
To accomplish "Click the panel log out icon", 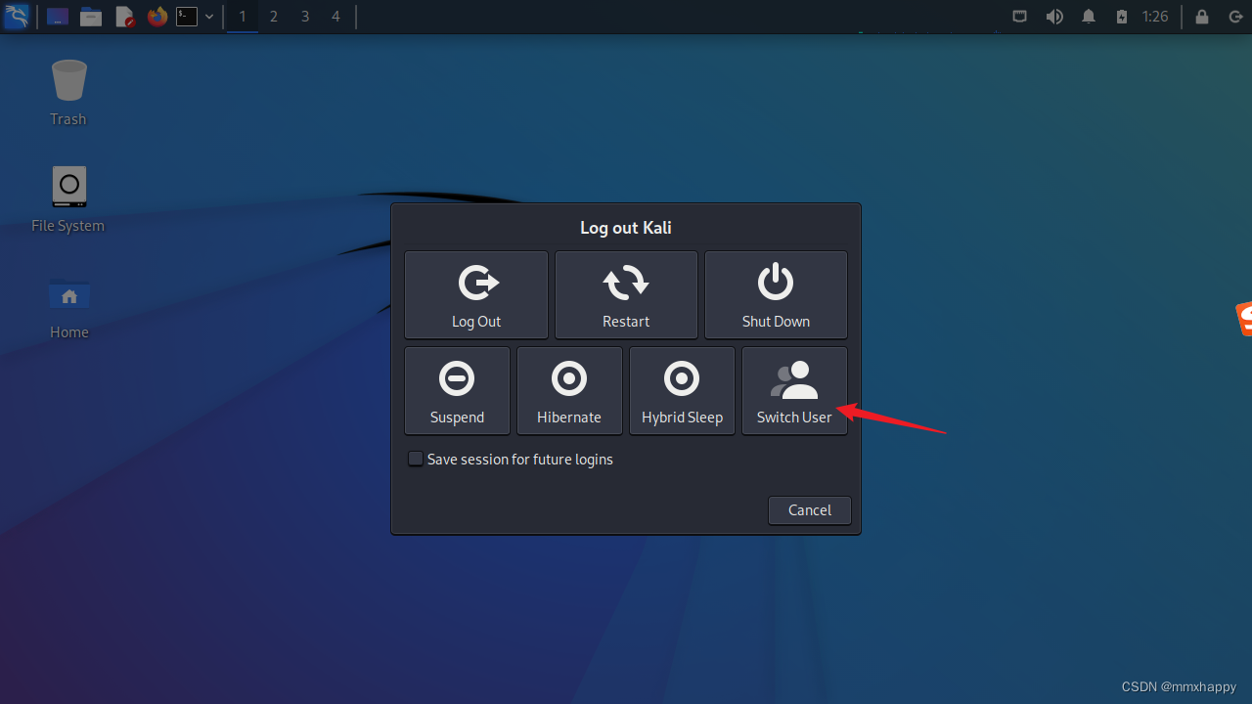I will click(1235, 17).
